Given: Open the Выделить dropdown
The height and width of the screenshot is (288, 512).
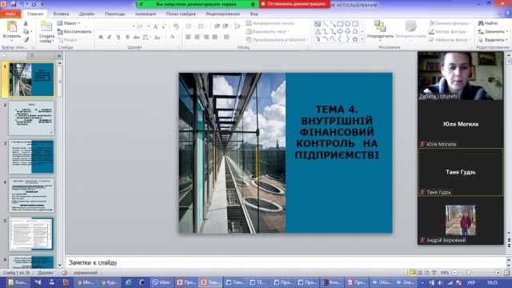Looking at the screenshot, I should click(x=493, y=39).
